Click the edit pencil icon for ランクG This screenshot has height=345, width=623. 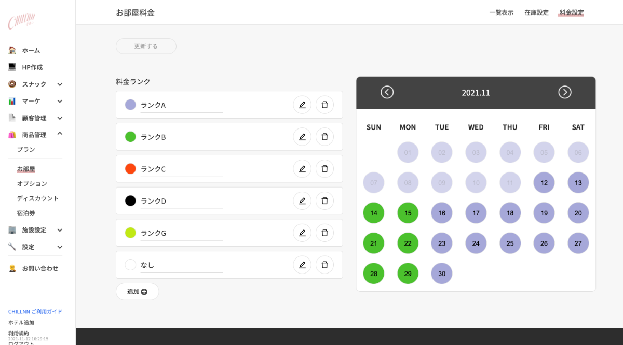[302, 233]
